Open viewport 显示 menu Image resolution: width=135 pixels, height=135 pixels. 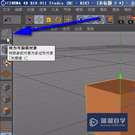click(x=54, y=29)
